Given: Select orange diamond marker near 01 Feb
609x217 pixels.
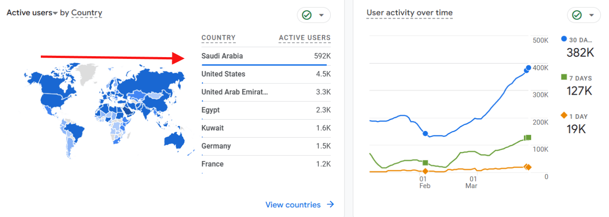Looking at the screenshot, I should pos(425,171).
